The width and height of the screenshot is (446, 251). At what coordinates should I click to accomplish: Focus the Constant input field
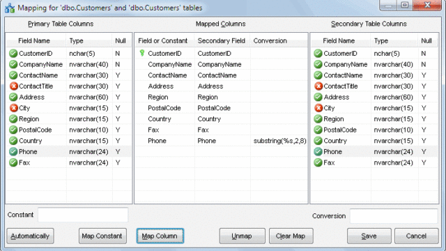[x=83, y=215]
